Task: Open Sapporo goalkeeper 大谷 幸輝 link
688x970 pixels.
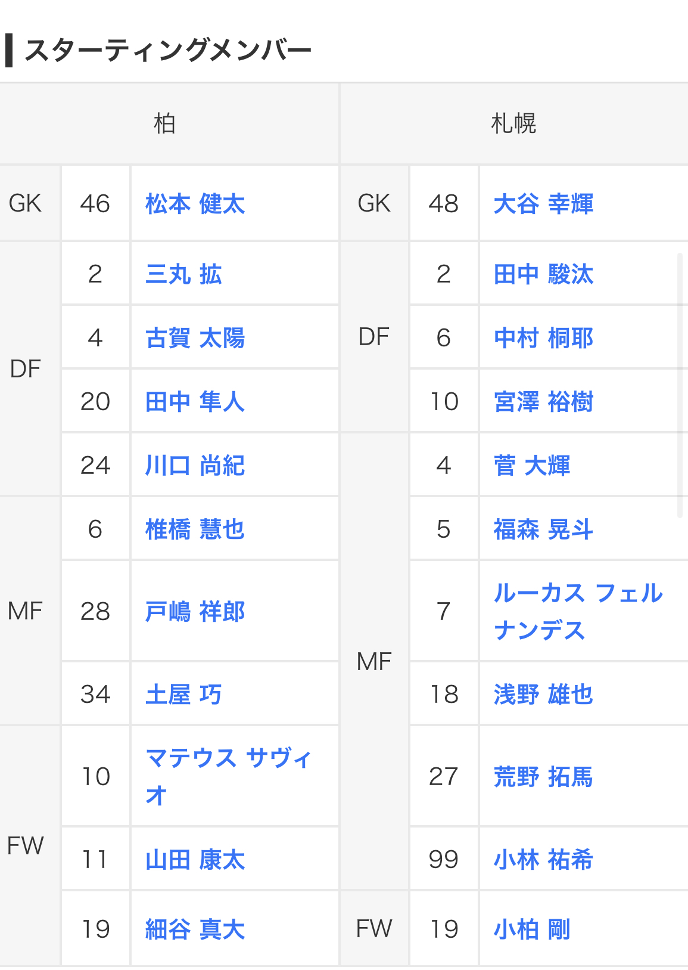Action: [543, 204]
